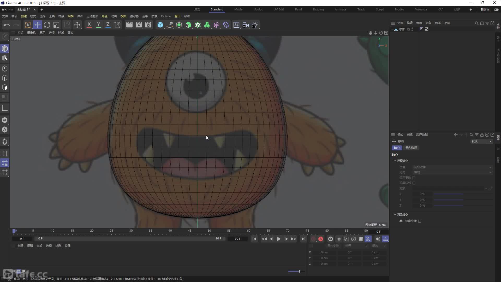Open the 文件 menu
The width and height of the screenshot is (501, 282).
click(5, 16)
